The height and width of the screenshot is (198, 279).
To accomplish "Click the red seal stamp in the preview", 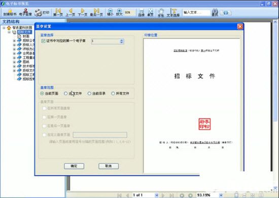I will [204, 124].
